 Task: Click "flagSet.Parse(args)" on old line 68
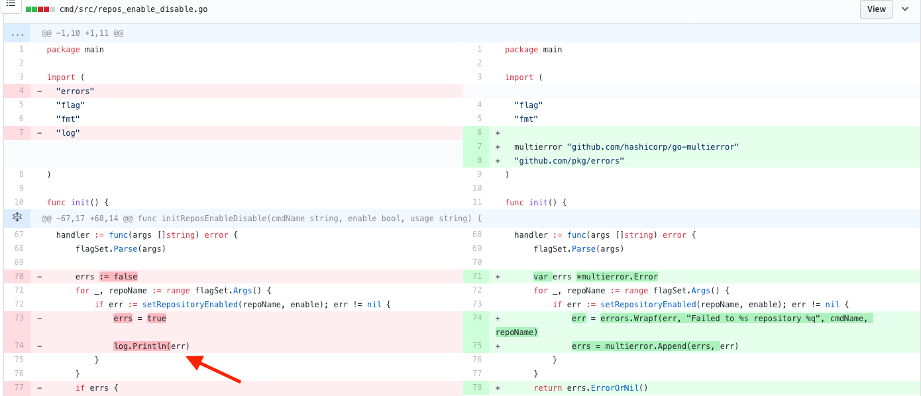point(121,248)
